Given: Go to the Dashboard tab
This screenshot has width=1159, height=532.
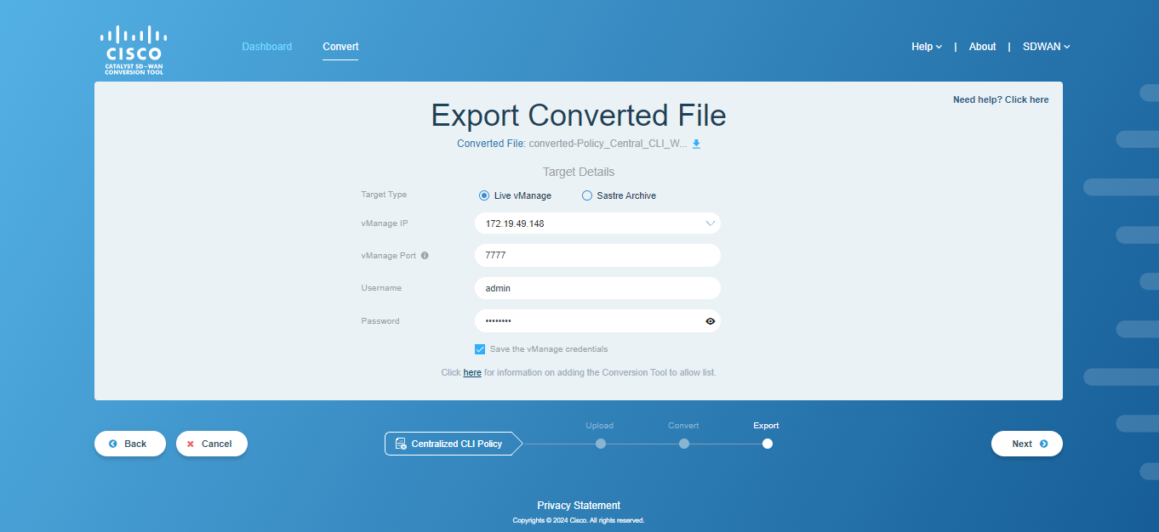Looking at the screenshot, I should tap(267, 47).
